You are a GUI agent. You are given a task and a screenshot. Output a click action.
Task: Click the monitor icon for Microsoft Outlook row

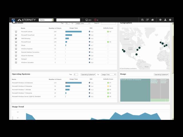click(16, 32)
